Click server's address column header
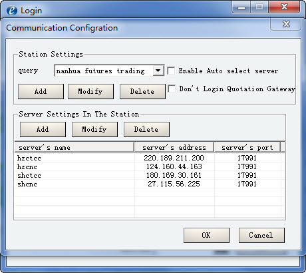The width and height of the screenshot is (306, 273). (x=174, y=147)
